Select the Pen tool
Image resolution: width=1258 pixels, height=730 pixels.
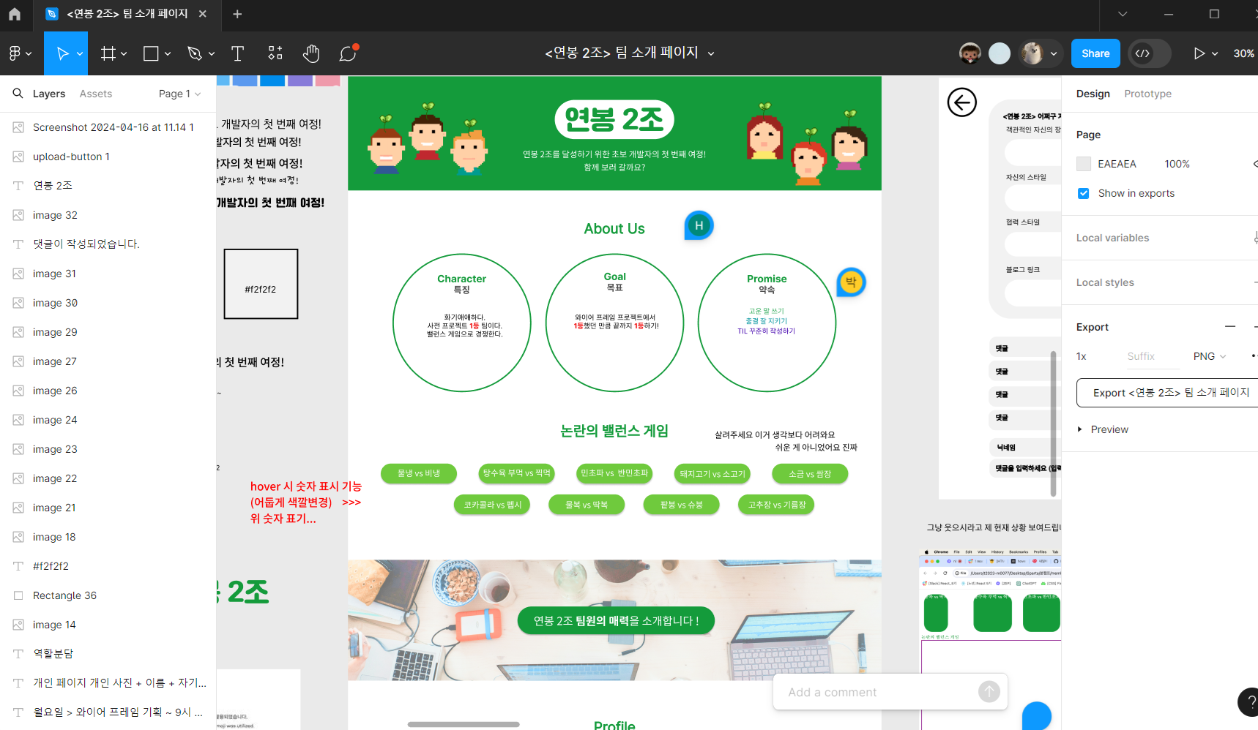click(x=194, y=53)
